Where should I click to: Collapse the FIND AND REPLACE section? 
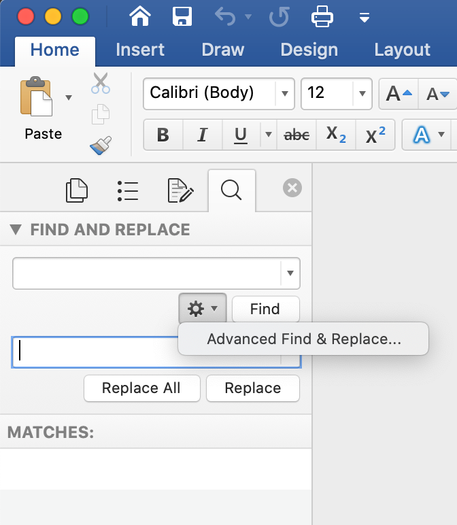[16, 230]
